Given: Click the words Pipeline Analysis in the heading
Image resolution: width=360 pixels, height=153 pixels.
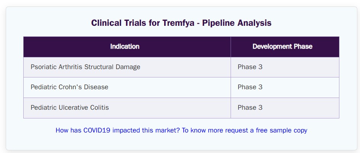Looking at the screenshot, I should (237, 23).
